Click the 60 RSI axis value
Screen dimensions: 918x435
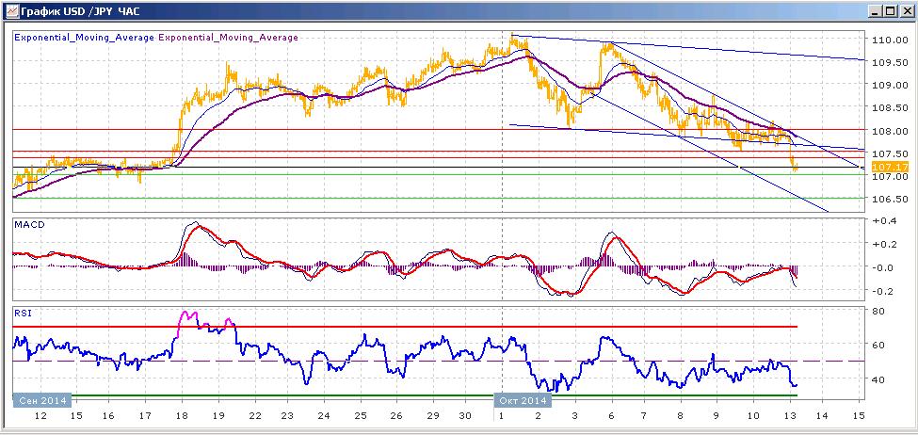click(x=877, y=346)
